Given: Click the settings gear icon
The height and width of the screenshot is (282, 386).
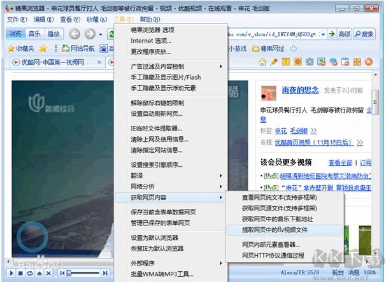Looking at the screenshot, I should 310,62.
